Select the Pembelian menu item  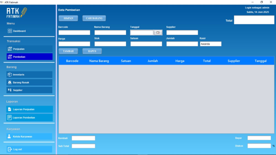coord(30,57)
